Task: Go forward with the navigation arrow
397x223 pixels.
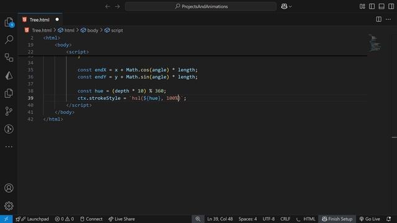Action: [x=117, y=7]
